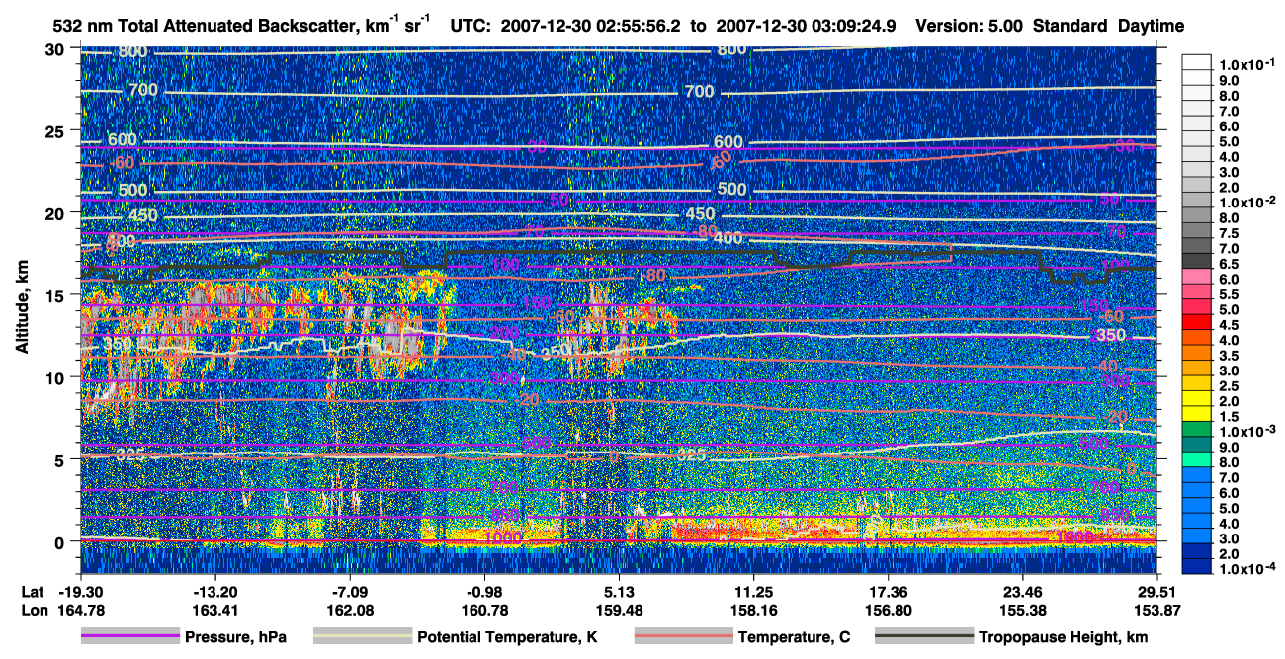This screenshot has width=1285, height=659.
Task: Click the 'Lat' row label
Action: pyautogui.click(x=32, y=590)
